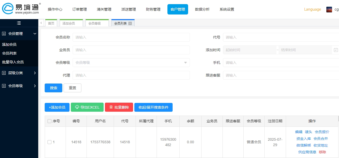Collapse the 会员管理 sidebar section
This screenshot has width=339, height=158.
click(35, 34)
